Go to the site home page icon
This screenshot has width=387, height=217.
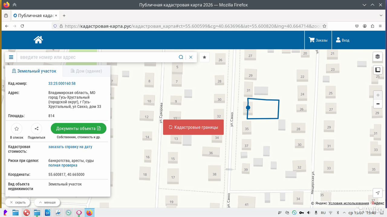click(38, 40)
